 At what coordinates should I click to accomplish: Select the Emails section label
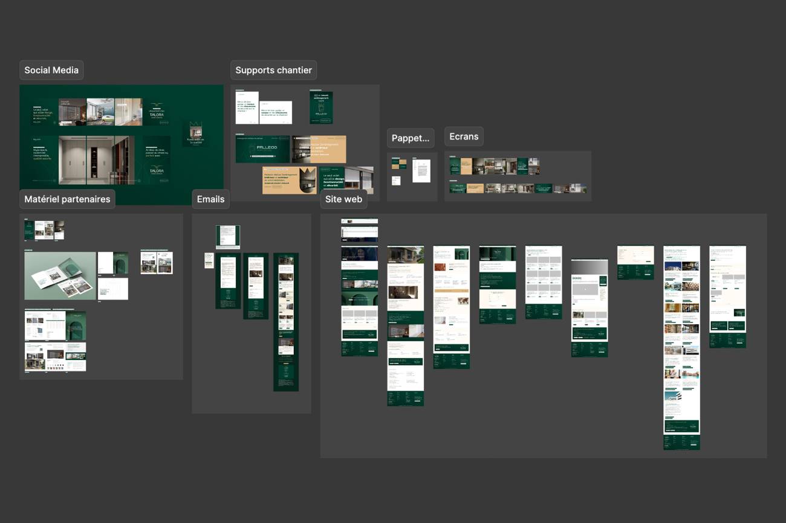[210, 199]
